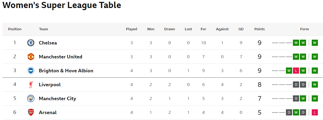
Task: Open the Liverpool team link
Action: pos(50,85)
